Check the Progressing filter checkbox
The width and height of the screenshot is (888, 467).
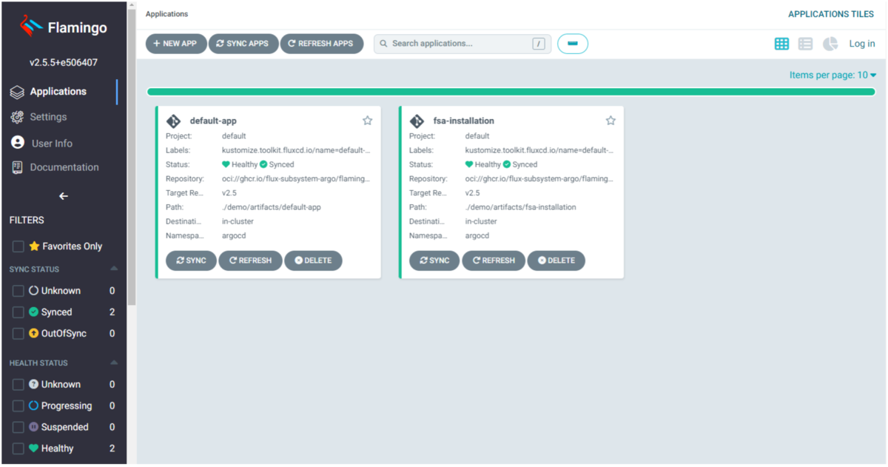[x=18, y=406]
